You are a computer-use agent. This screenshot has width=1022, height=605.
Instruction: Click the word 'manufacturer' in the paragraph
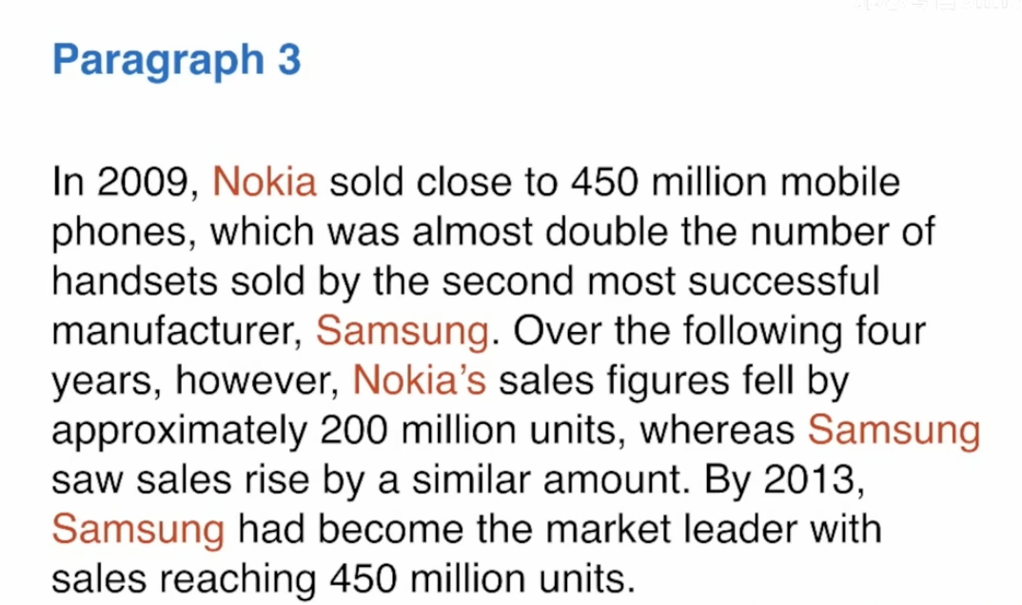coord(173,331)
